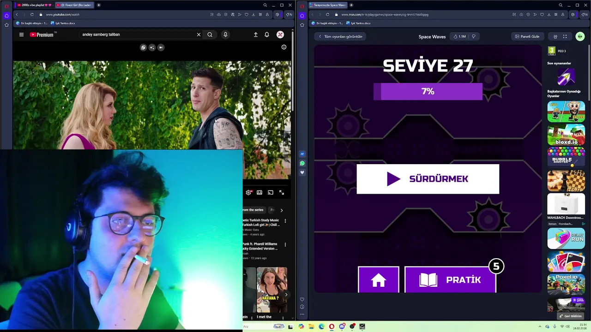
Task: Switch to 'Finest Girl (Bin Laden' tab
Action: tap(75, 5)
